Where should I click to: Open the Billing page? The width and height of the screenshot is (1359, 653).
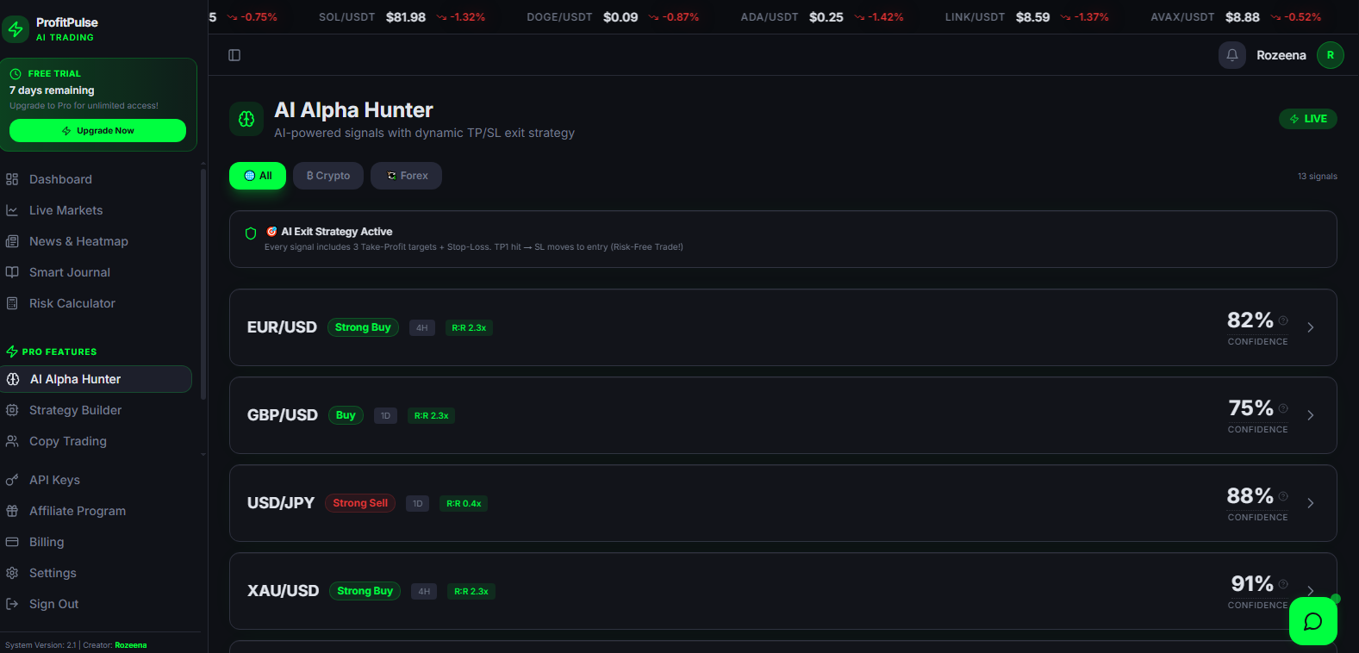[97, 542]
